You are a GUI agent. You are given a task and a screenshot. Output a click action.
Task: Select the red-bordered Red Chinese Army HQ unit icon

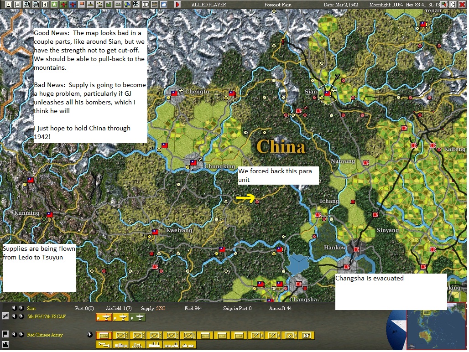104,336
